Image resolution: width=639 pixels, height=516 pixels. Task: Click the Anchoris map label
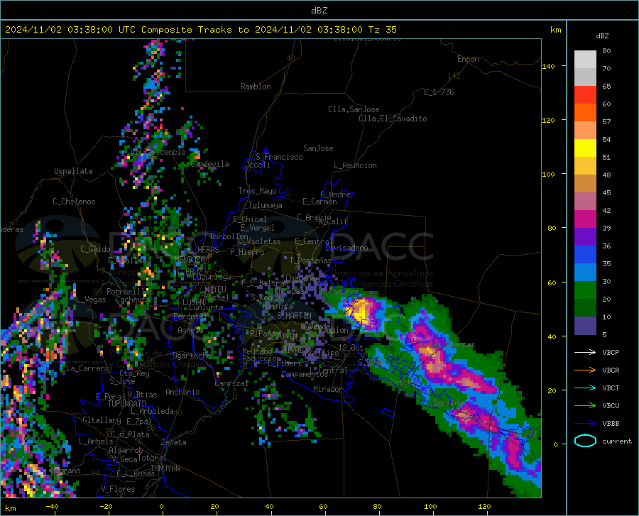coord(182,393)
